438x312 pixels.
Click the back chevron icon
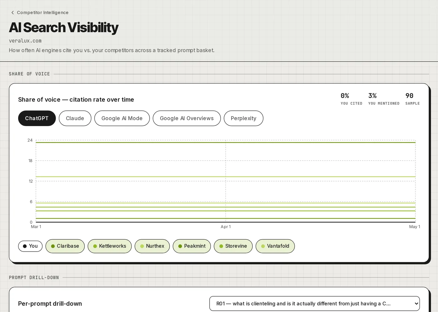tap(13, 13)
